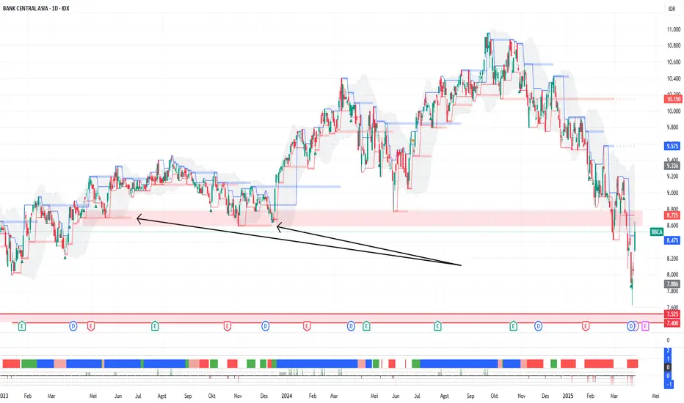Image resolution: width=684 pixels, height=403 pixels.
Task: Open the red earnings marker near Feb 2024
Action: [x=307, y=326]
